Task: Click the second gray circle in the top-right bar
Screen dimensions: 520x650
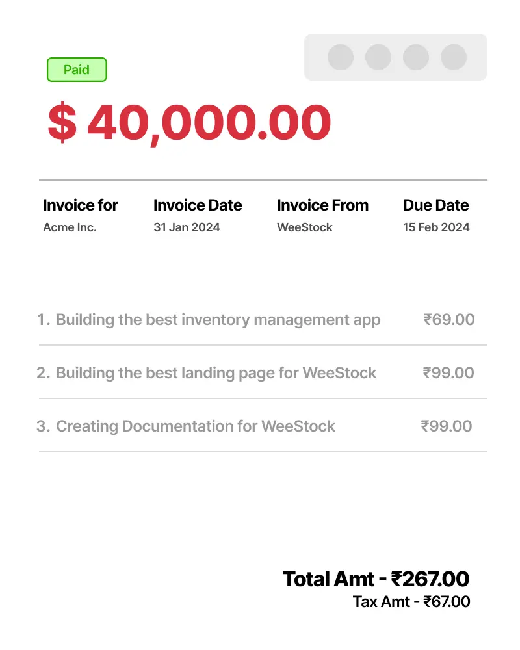Action: [378, 57]
